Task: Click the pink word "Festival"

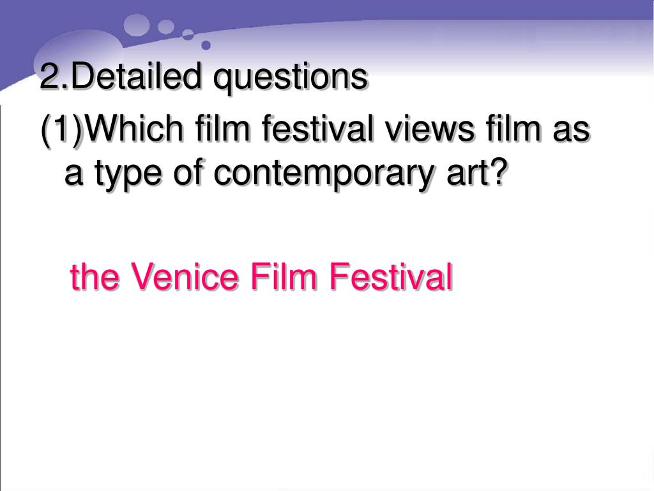Action: 391,276
